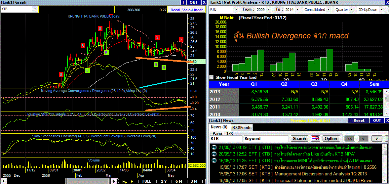Select the 1Y time range

pyautogui.click(x=164, y=181)
